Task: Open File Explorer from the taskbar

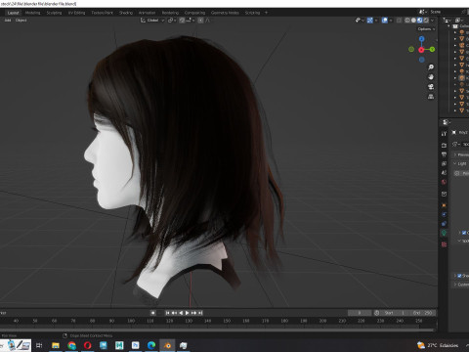Action: [x=56, y=345]
